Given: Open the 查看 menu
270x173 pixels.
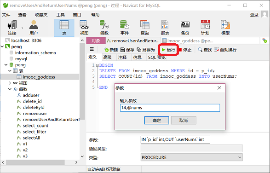Looking at the screenshot, I should pos(23,15).
